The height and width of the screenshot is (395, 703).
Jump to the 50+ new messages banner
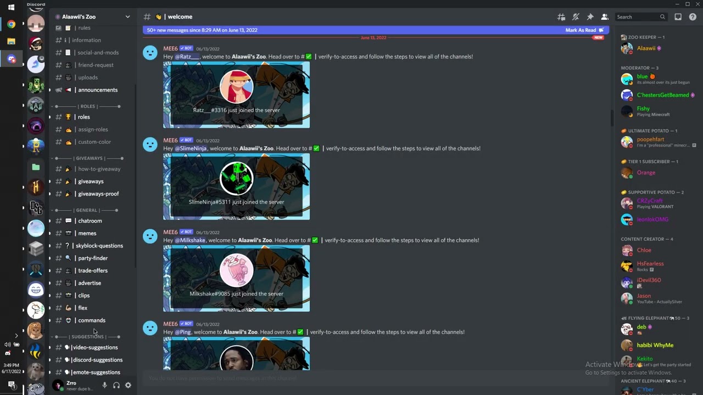[376, 30]
